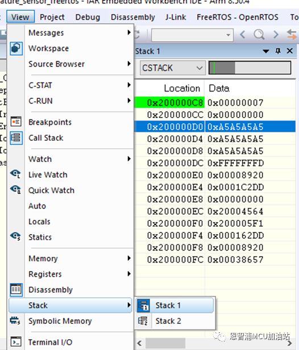Click the Symbolic Memory chip icon

(15, 321)
